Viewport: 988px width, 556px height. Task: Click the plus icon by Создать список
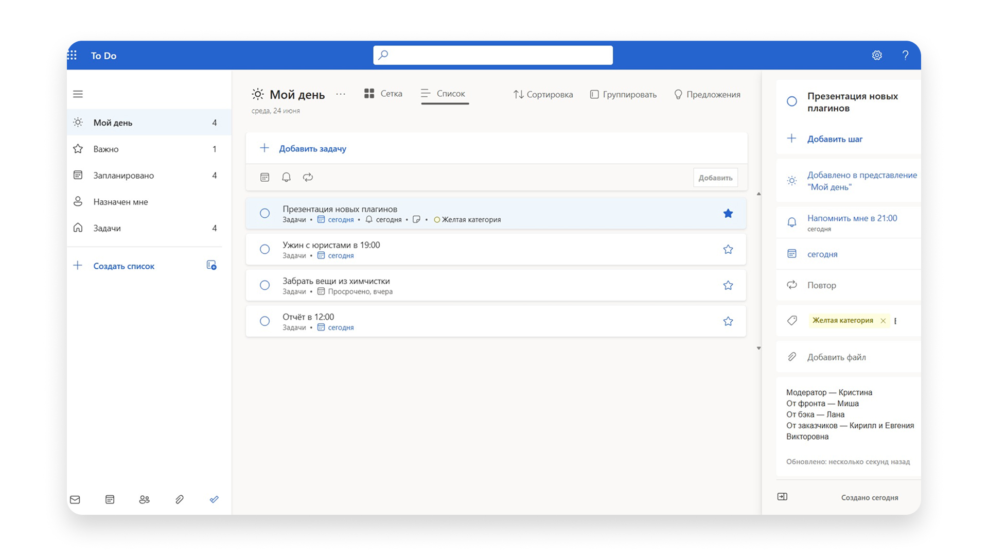point(78,266)
